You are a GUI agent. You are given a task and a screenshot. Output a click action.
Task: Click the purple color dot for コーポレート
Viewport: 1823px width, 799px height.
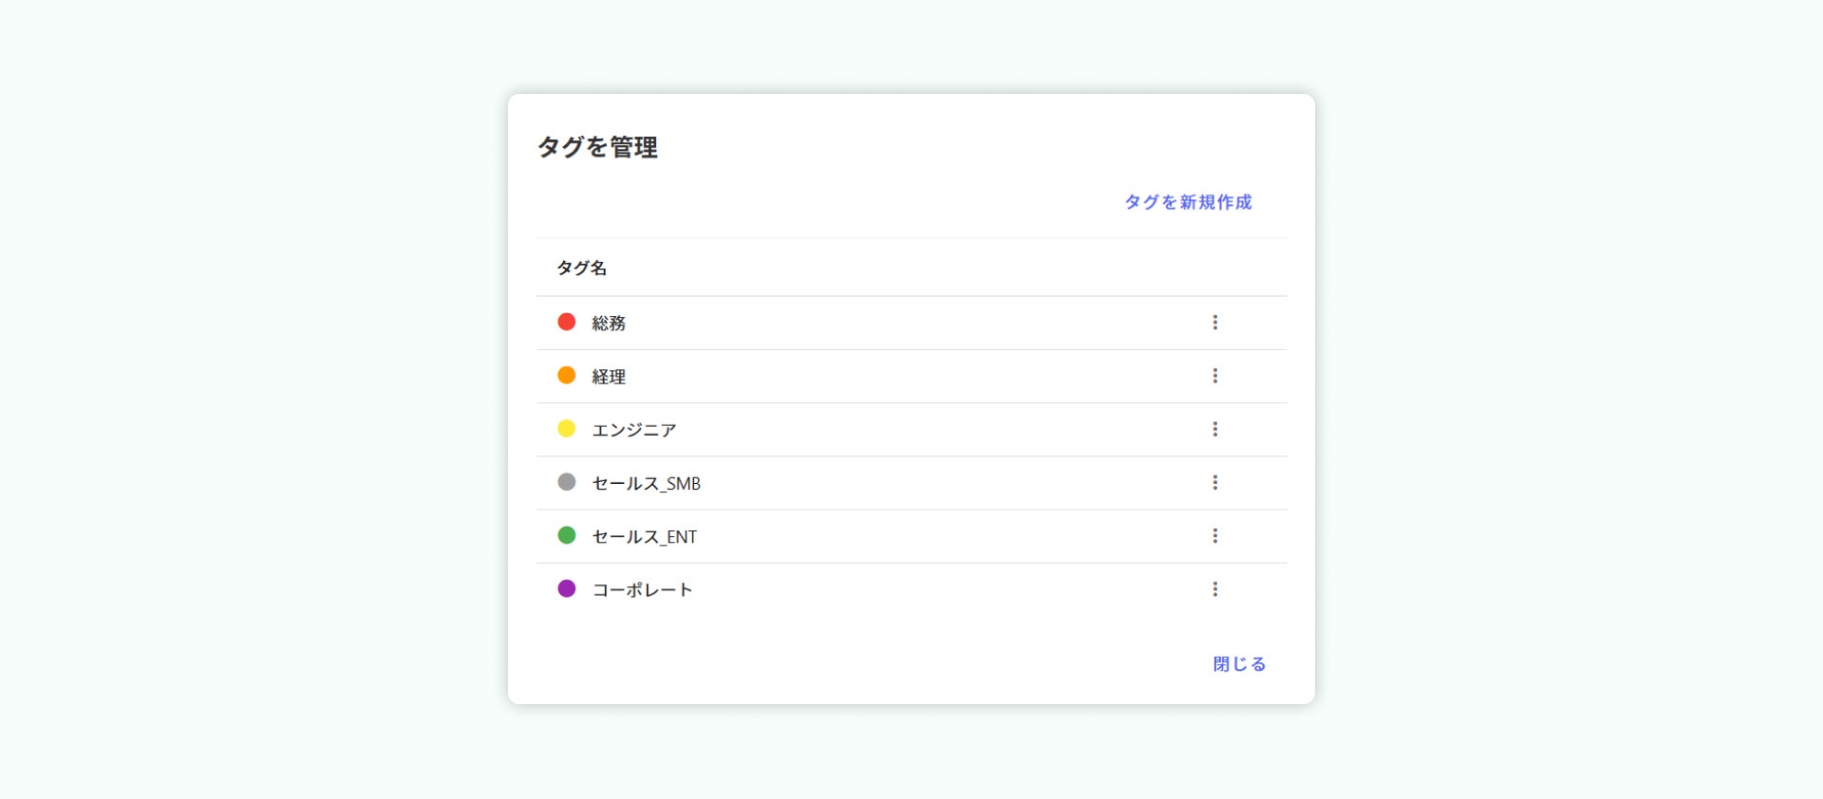click(x=567, y=588)
